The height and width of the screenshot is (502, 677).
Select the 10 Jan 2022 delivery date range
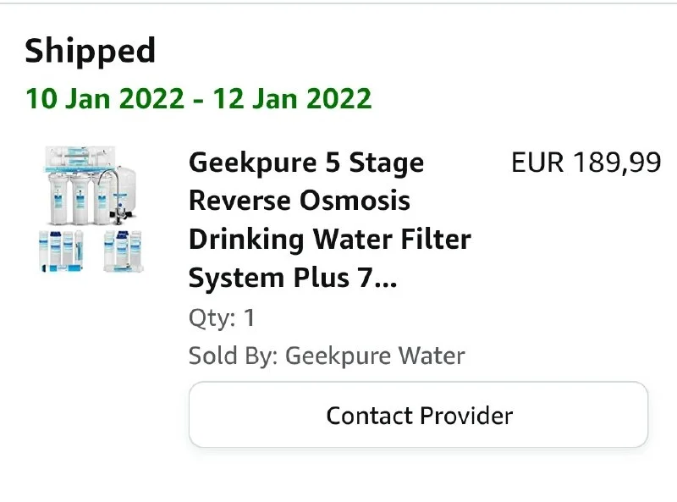click(x=198, y=98)
